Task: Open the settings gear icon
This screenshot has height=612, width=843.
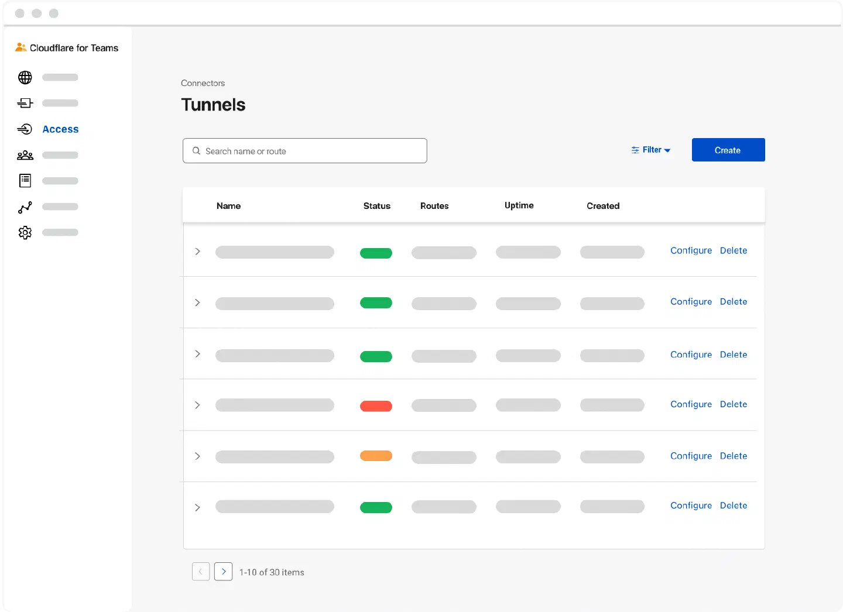Action: point(25,233)
